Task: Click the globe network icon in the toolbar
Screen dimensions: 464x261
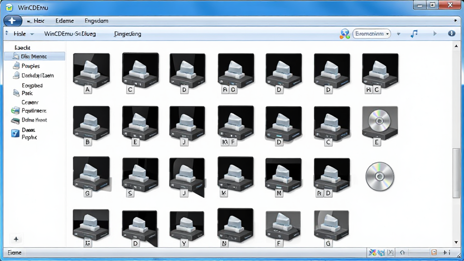Action: pyautogui.click(x=345, y=34)
